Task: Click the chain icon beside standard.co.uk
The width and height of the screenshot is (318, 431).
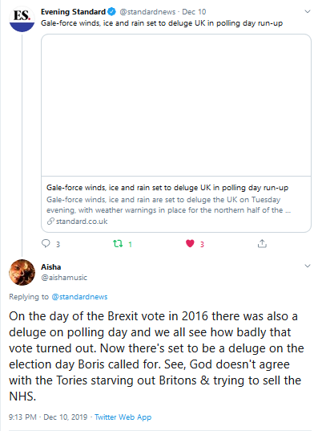Action: (x=50, y=222)
